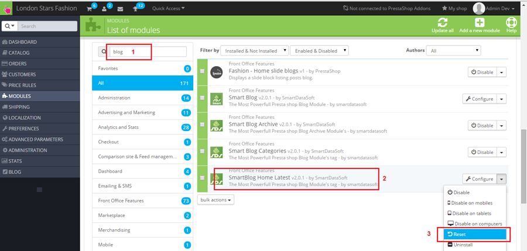Screen dimensions: 527x251
Task: Click the Admin Dev avatar picture
Action: [x=478, y=8]
